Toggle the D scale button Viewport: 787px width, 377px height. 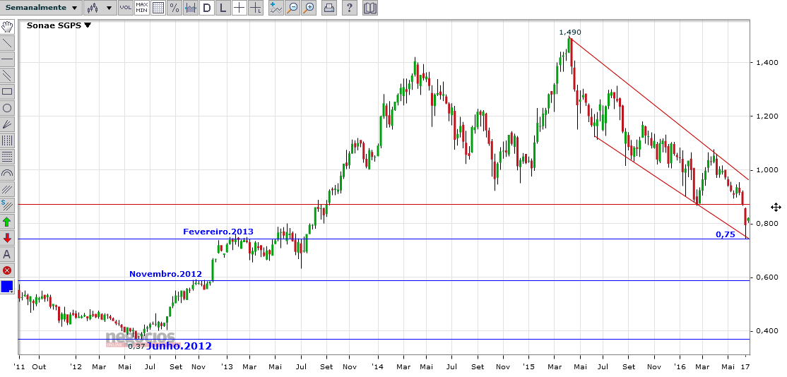click(207, 8)
